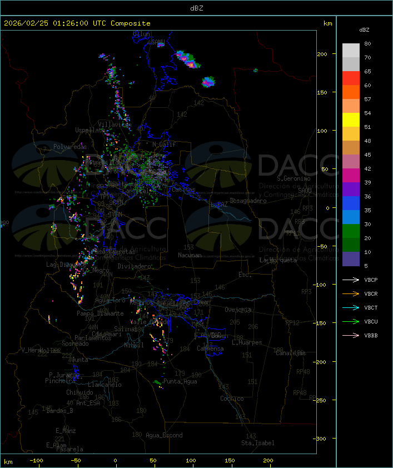Click the 57 value in dBZ legend
This screenshot has height=468, width=393.
click(367, 99)
